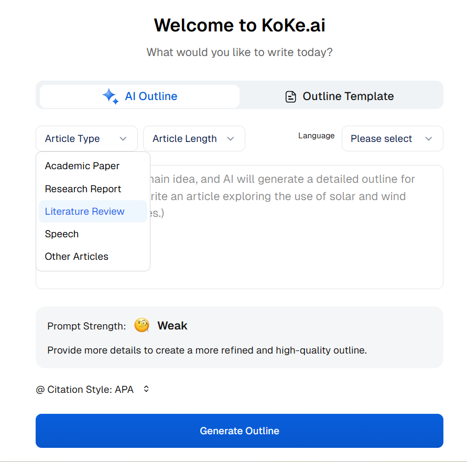The height and width of the screenshot is (462, 467).
Task: Select the Research Report option
Action: point(83,189)
